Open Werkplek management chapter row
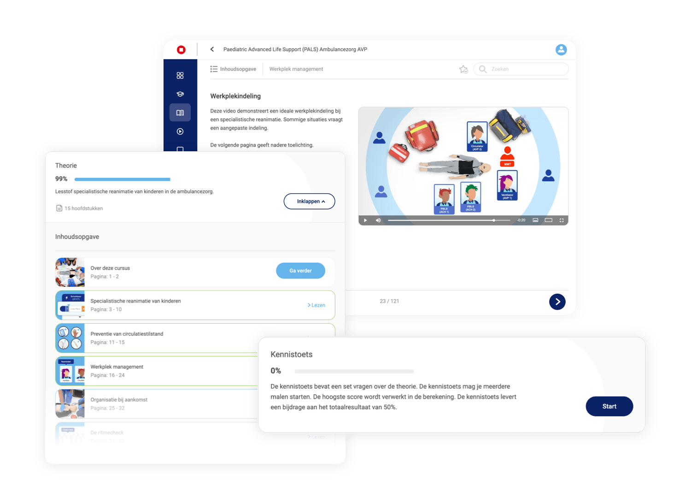The width and height of the screenshot is (691, 498). point(157,371)
